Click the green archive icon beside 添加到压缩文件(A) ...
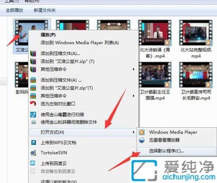The width and height of the screenshot is (217, 183). point(33,80)
